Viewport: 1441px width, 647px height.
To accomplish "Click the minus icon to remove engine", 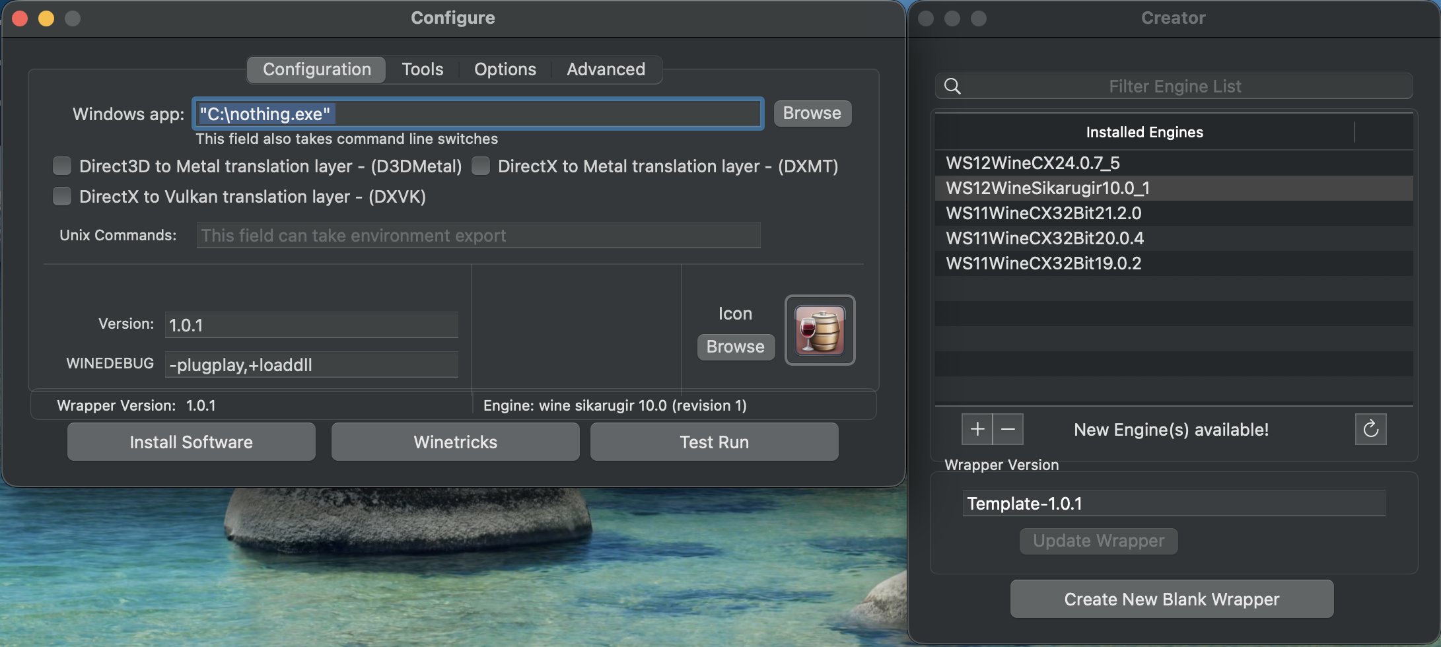I will [x=1008, y=429].
